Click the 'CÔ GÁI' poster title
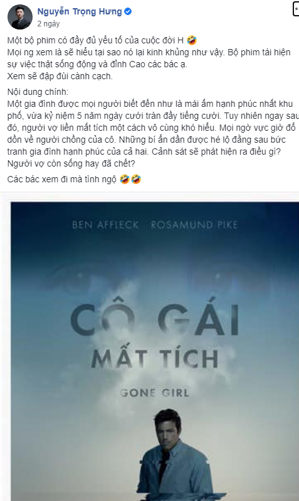This screenshot has width=299, height=501. [x=155, y=319]
